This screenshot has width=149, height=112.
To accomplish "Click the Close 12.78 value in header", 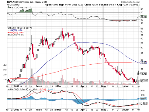I will (x=91, y=5).
